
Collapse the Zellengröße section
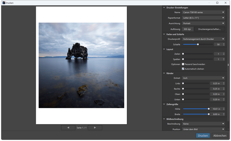[164, 104]
